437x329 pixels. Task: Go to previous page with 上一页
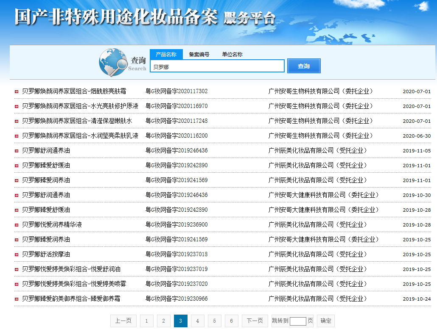(x=123, y=321)
